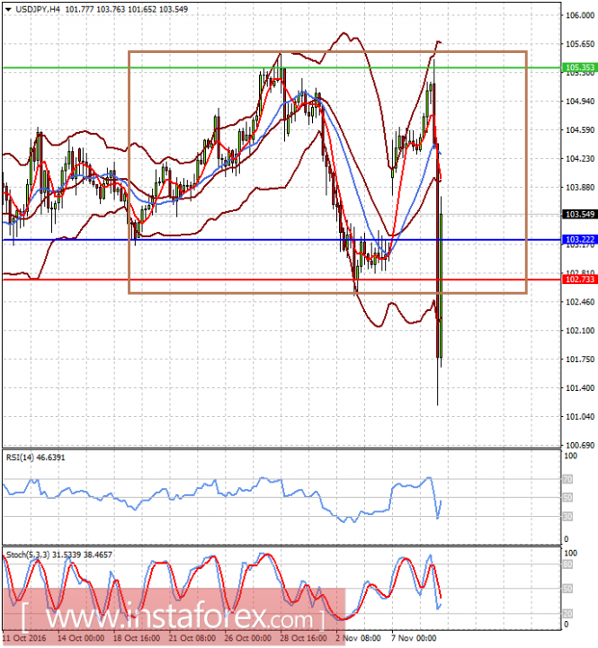
Task: Click the red horizontal support line
Action: 281,280
